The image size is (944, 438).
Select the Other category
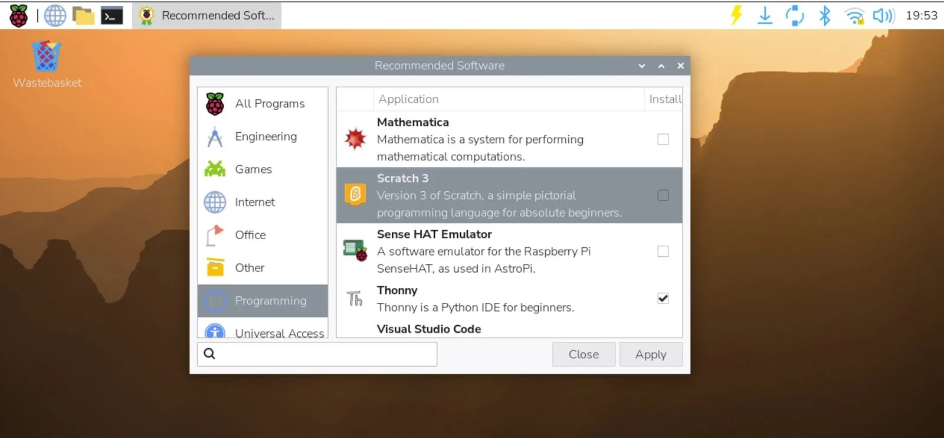pyautogui.click(x=263, y=268)
